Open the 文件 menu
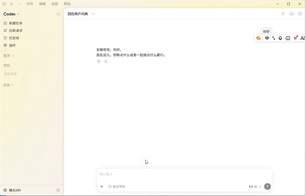 pos(30,4)
